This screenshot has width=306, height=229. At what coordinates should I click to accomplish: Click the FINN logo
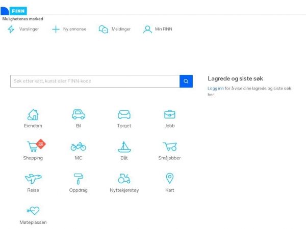click(14, 11)
